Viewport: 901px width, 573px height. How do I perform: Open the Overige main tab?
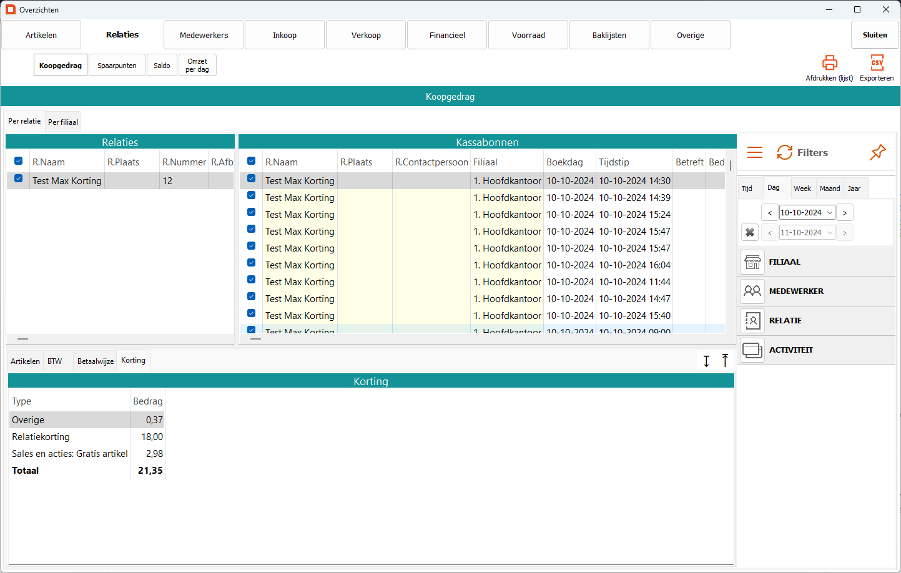coord(691,35)
